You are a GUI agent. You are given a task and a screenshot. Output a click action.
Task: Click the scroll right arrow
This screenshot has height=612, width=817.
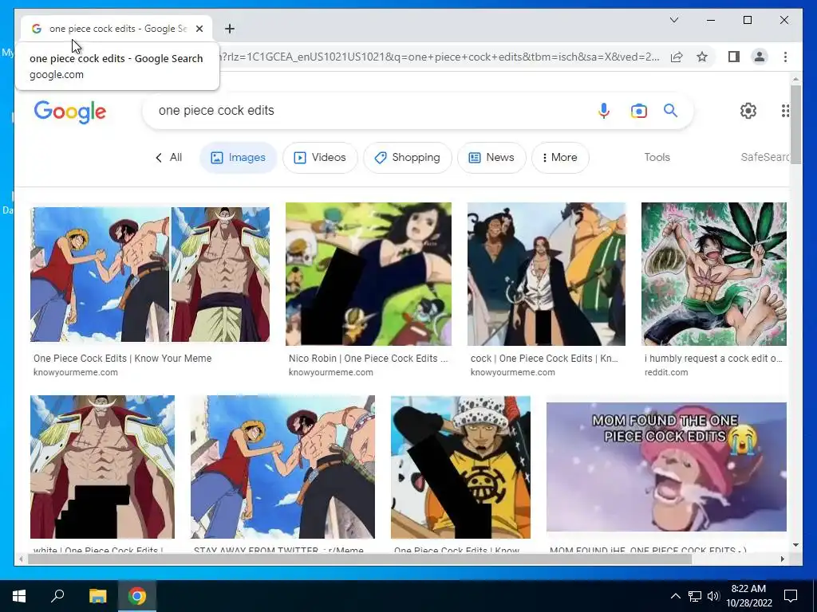(x=782, y=559)
